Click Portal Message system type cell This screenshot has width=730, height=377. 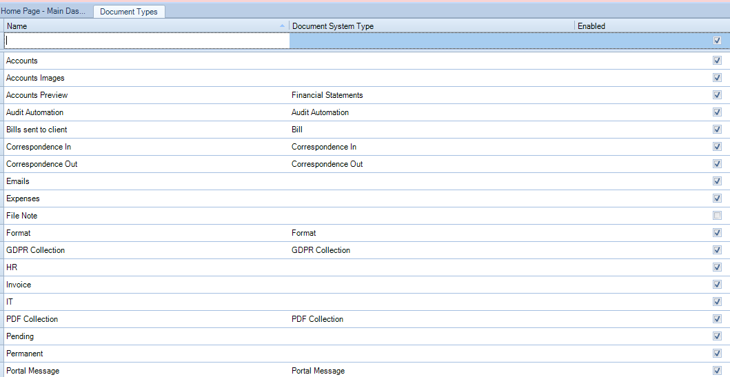click(x=432, y=370)
